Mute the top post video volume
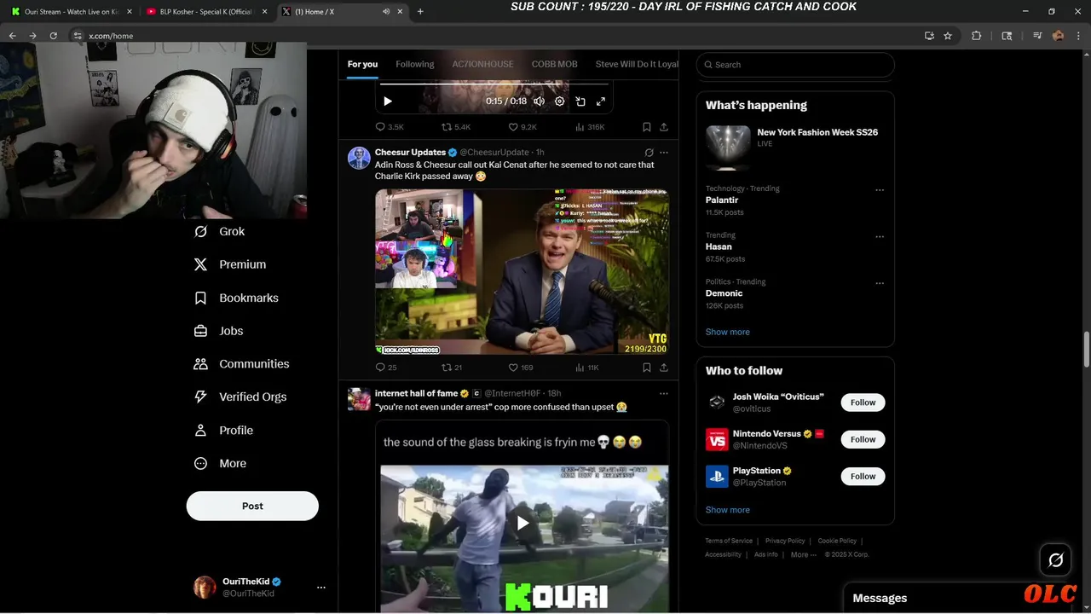 pos(539,101)
